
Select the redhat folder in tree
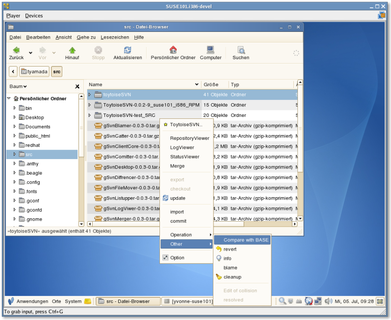tap(33, 145)
